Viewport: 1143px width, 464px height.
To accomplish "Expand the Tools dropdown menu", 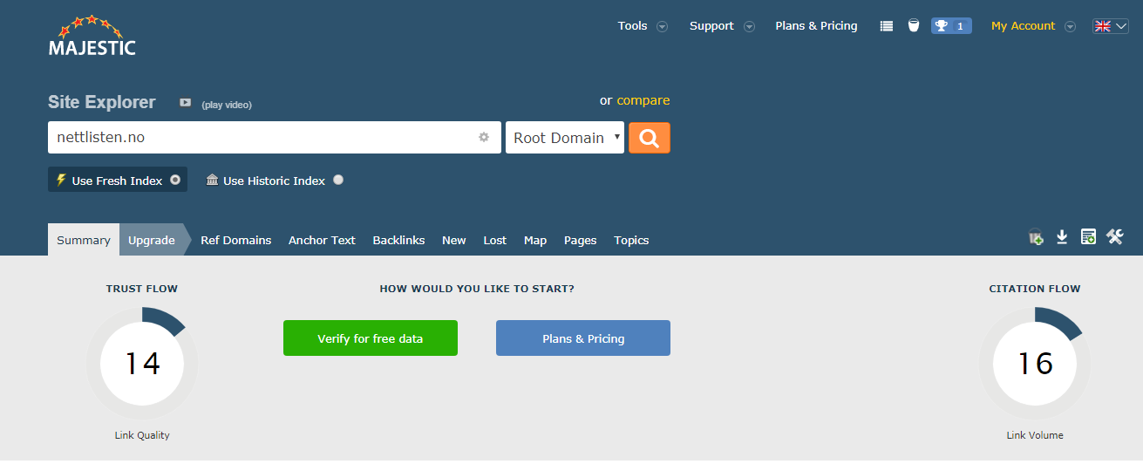I will click(x=643, y=26).
